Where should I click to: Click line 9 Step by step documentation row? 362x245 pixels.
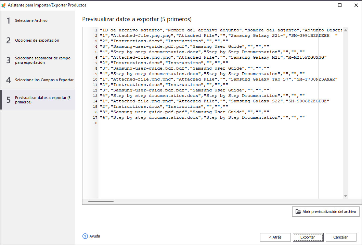202,74
